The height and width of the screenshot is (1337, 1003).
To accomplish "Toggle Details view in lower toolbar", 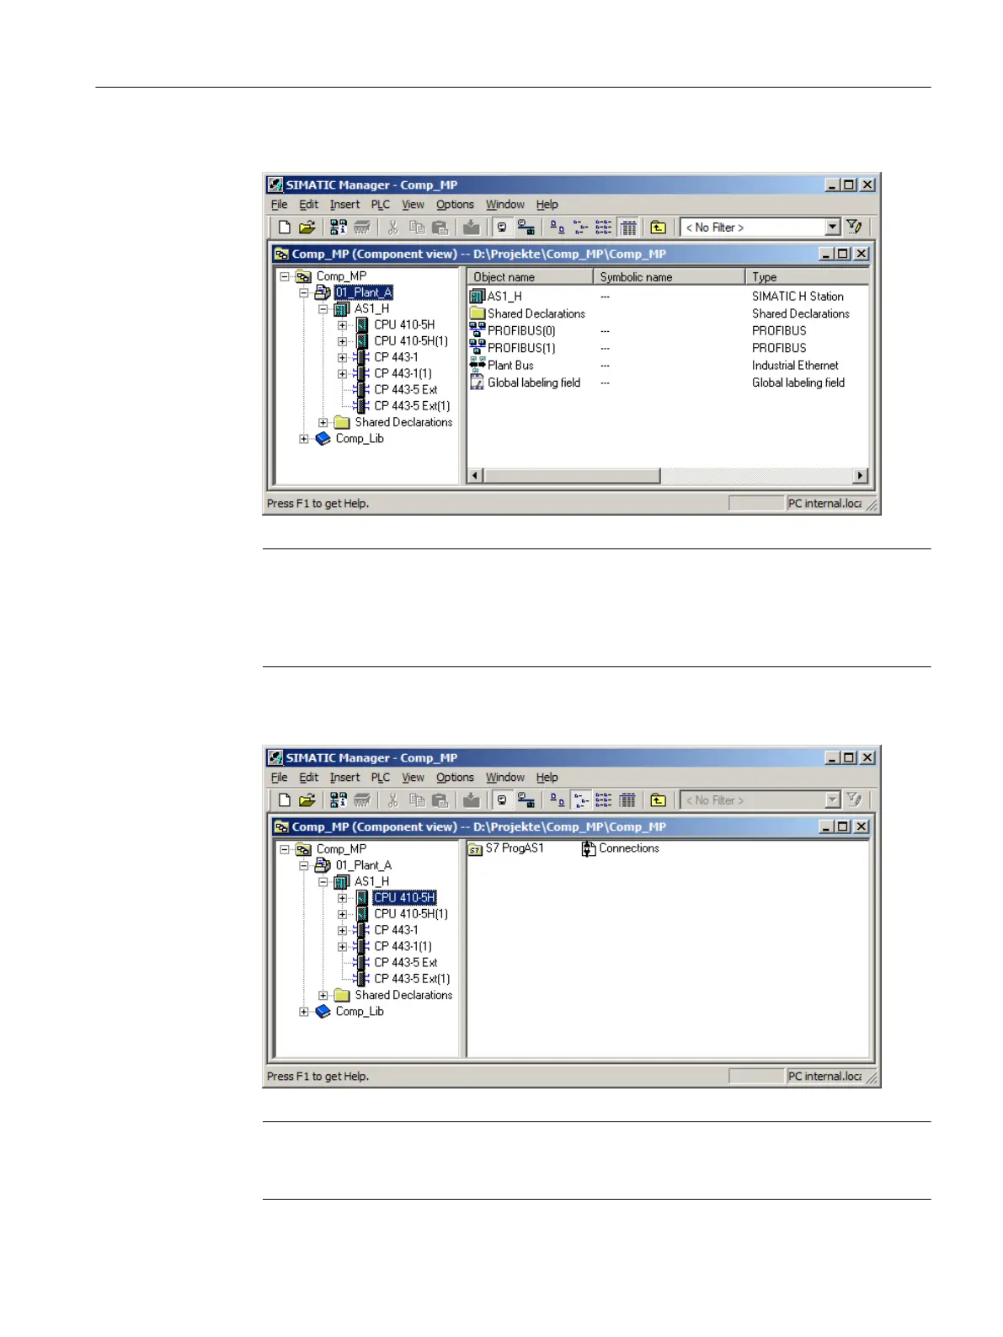I will coord(628,800).
